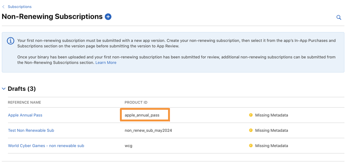Open World Cyber Games non renewable sub
The image size is (349, 166).
46,146
